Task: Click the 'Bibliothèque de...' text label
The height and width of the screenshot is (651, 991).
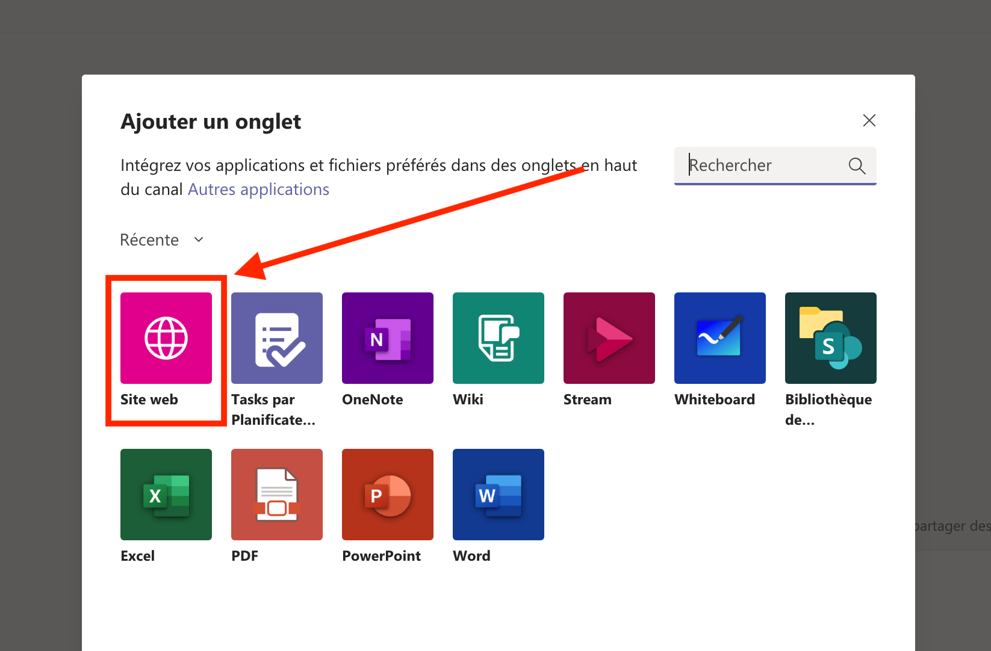Action: click(828, 409)
